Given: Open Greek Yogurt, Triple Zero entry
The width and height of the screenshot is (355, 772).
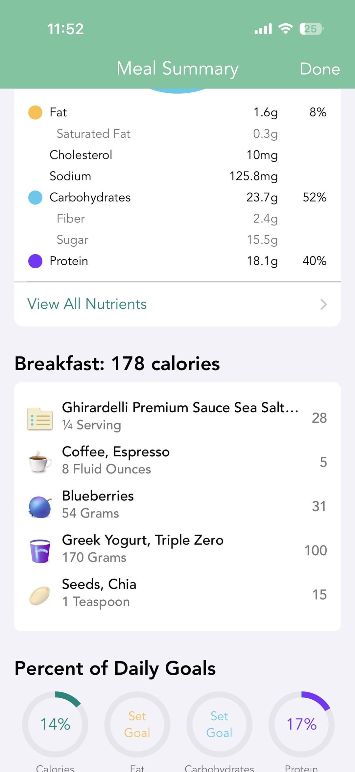Looking at the screenshot, I should (143, 548).
